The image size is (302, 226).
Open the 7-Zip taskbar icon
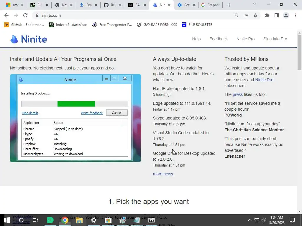click(152, 220)
